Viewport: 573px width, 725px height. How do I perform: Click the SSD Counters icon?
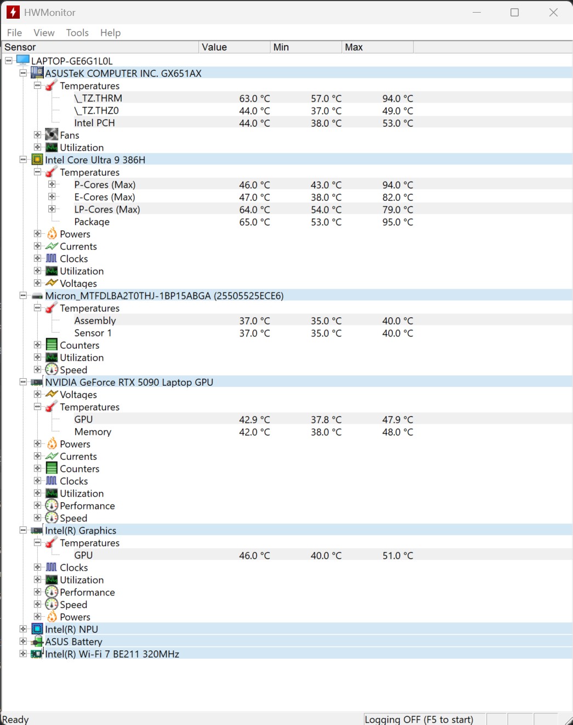[52, 345]
